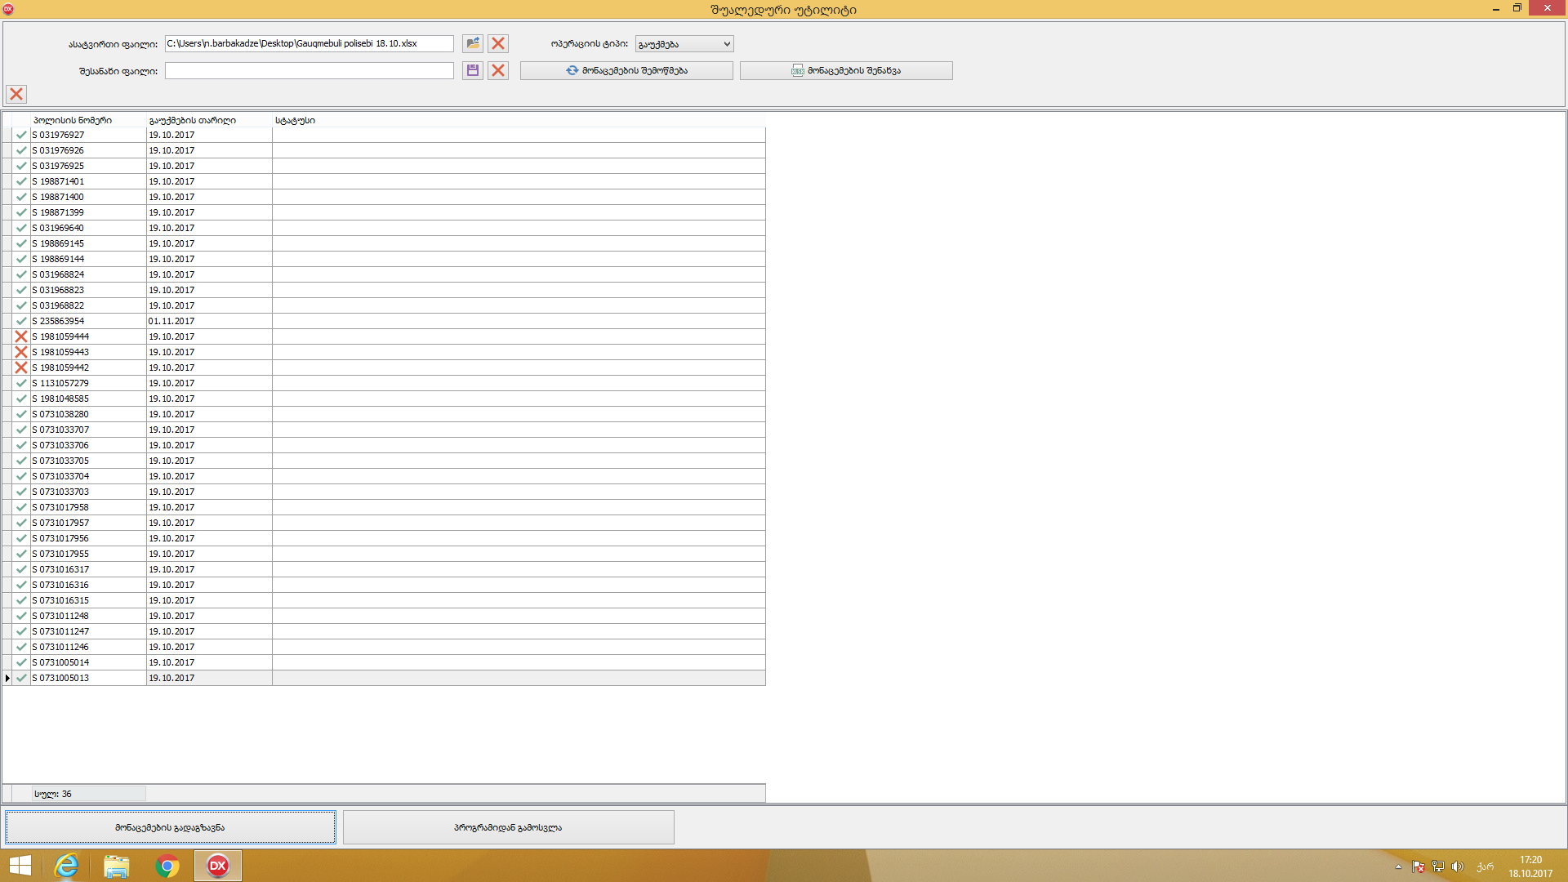Open the keyboard language indicator in the tray
This screenshot has height=882, width=1568.
[1485, 866]
